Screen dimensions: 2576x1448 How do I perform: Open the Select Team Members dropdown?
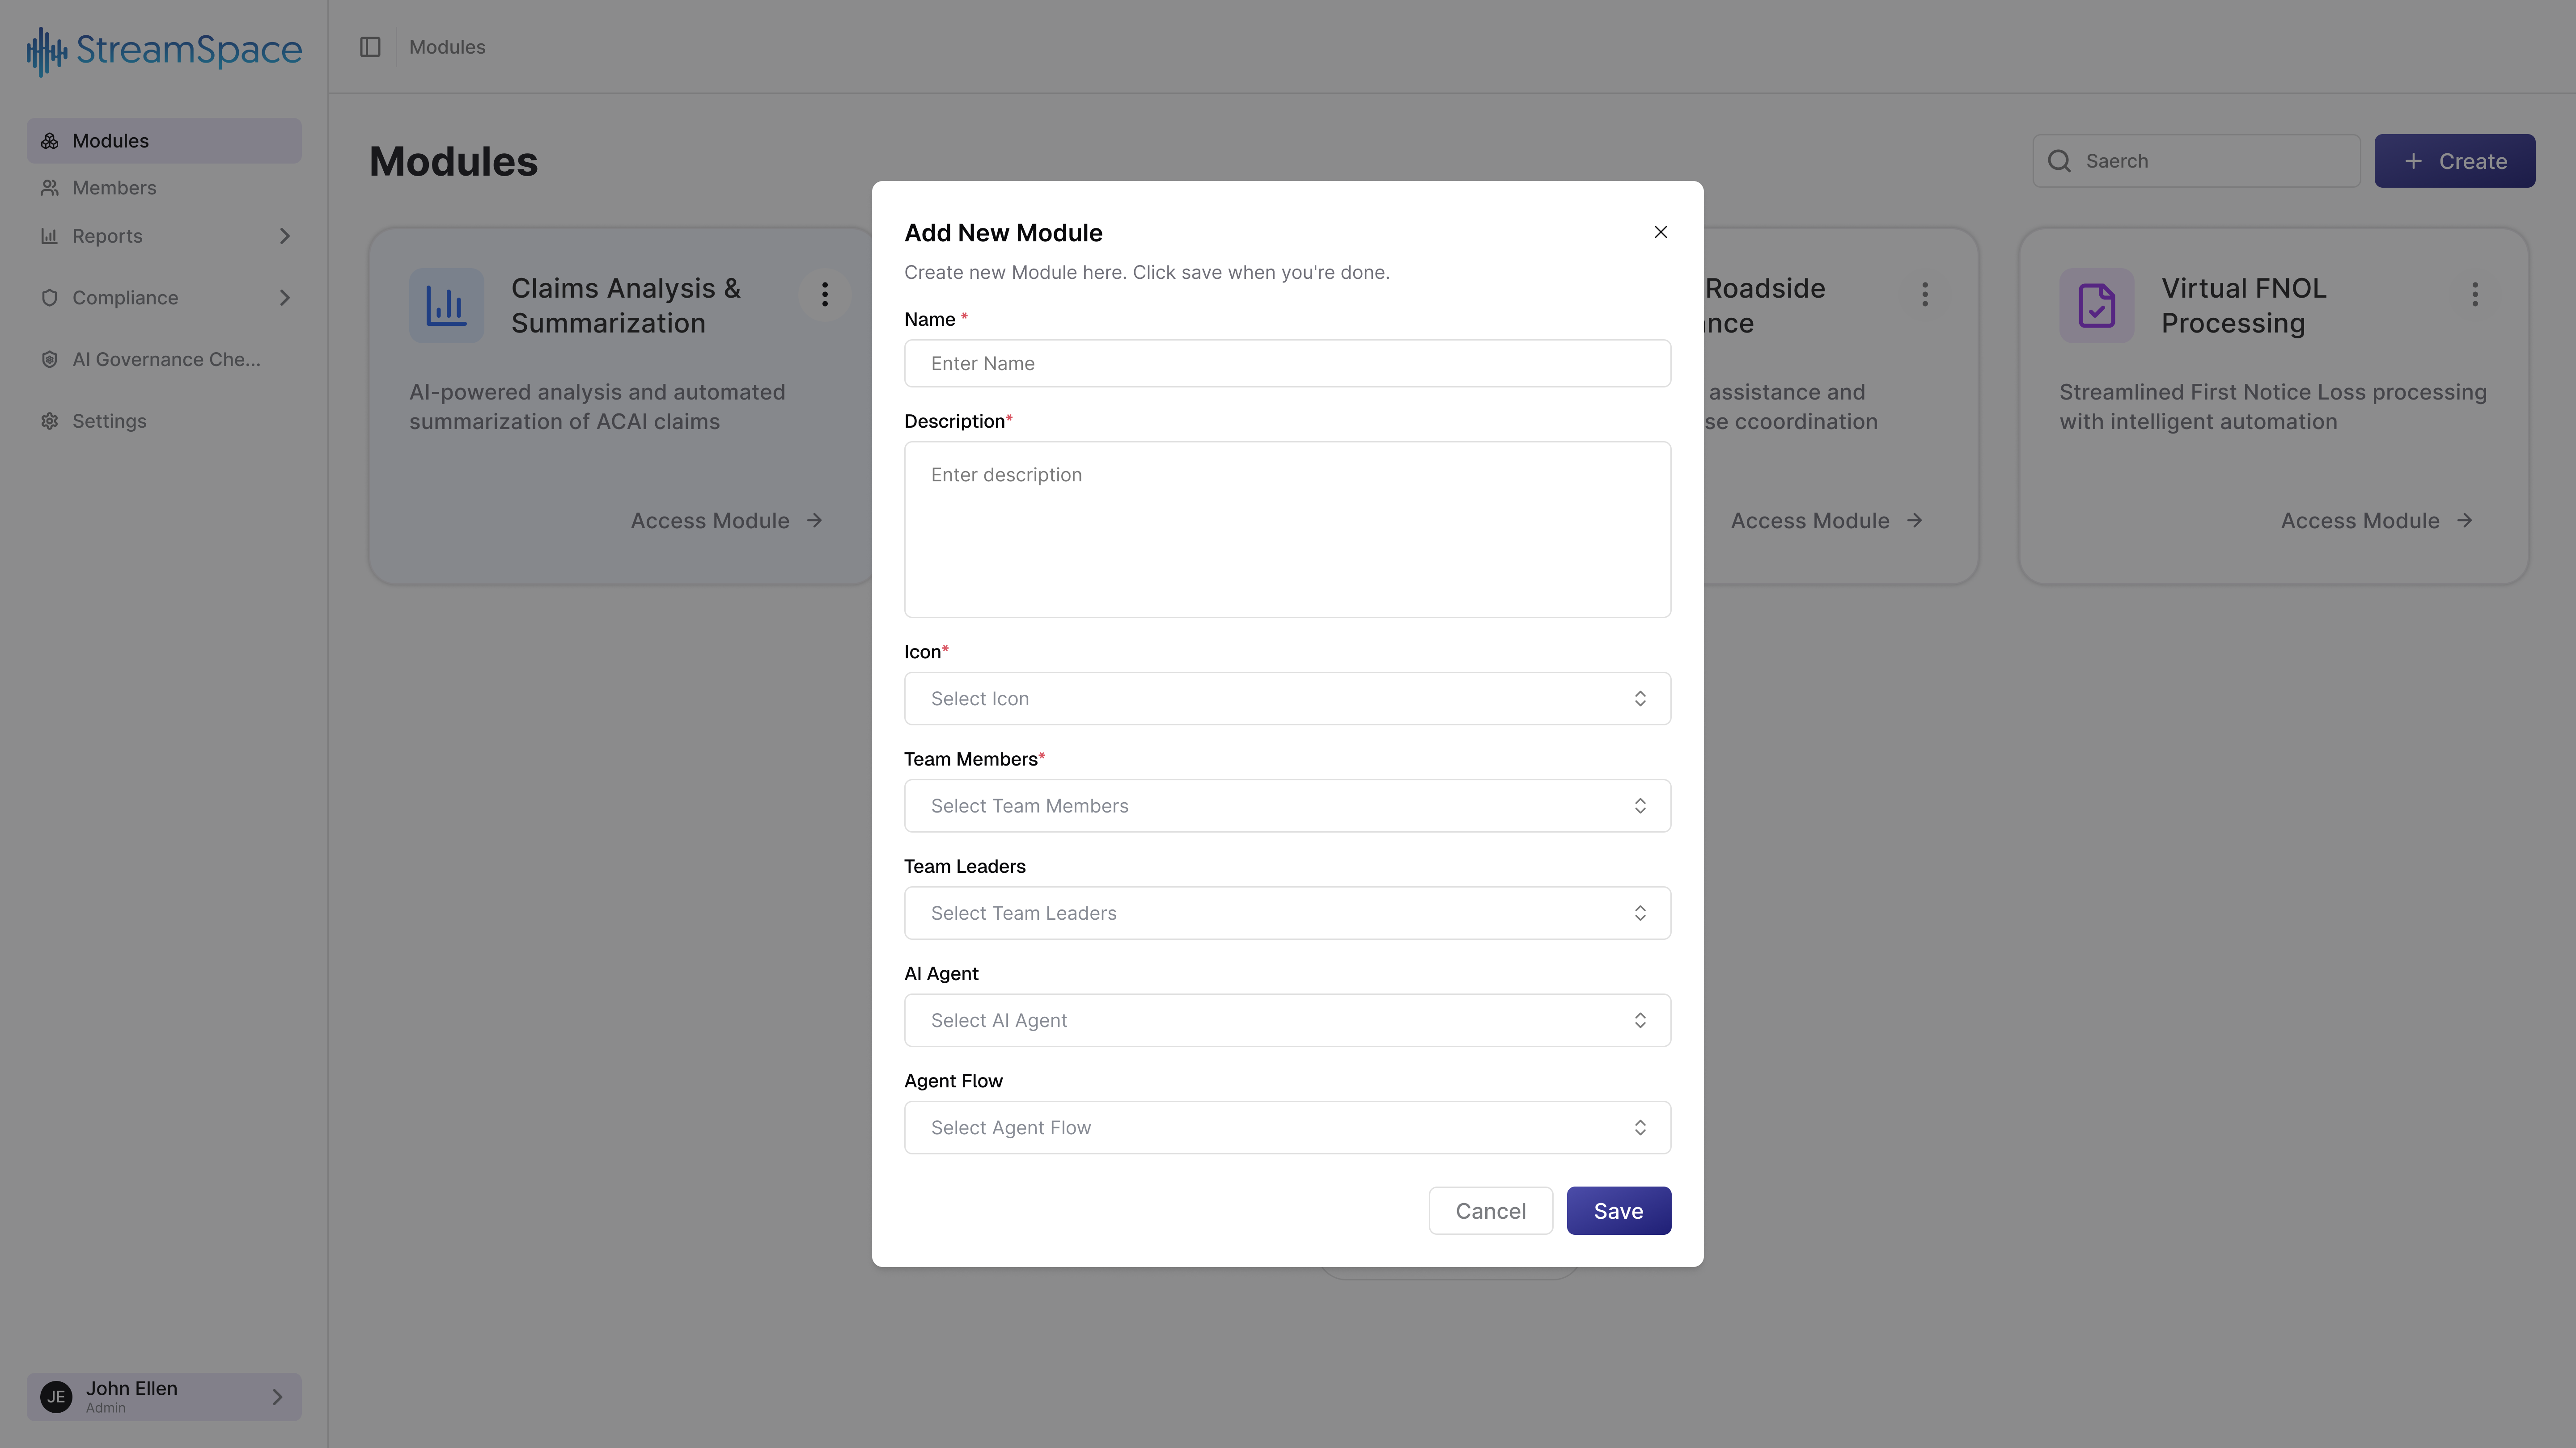[1287, 805]
